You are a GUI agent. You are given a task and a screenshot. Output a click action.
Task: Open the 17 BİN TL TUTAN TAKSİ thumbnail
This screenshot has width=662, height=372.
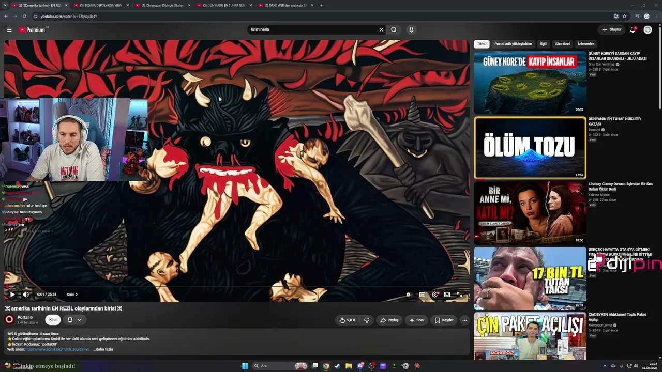tap(530, 278)
